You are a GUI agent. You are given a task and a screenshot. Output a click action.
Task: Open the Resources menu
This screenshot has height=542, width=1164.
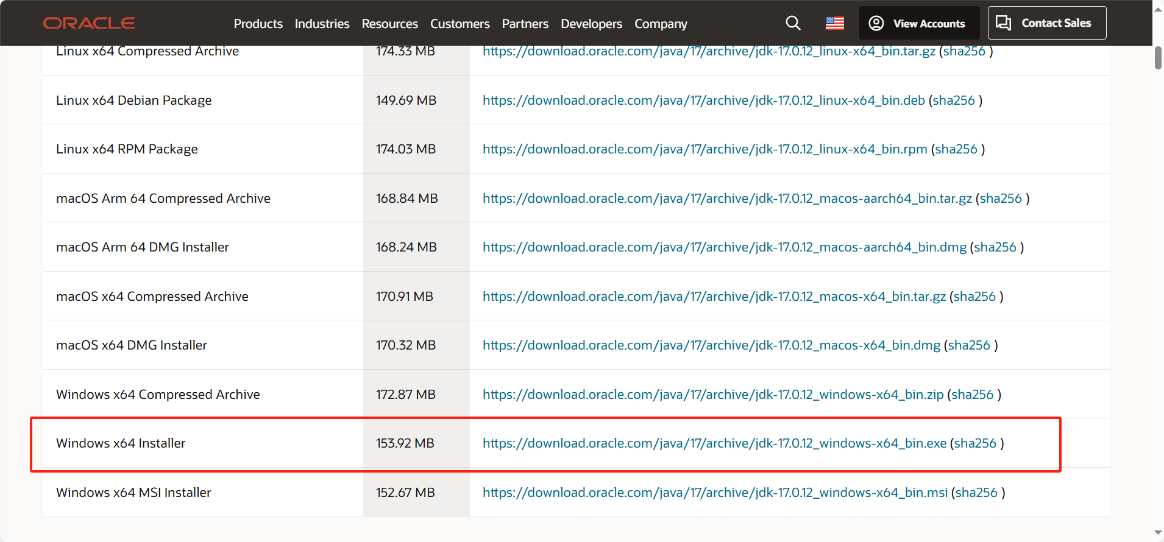coord(390,24)
